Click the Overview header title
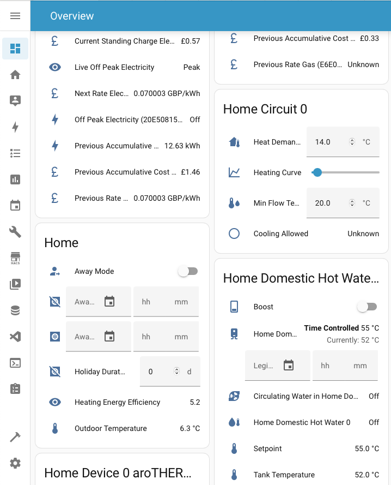 point(72,16)
